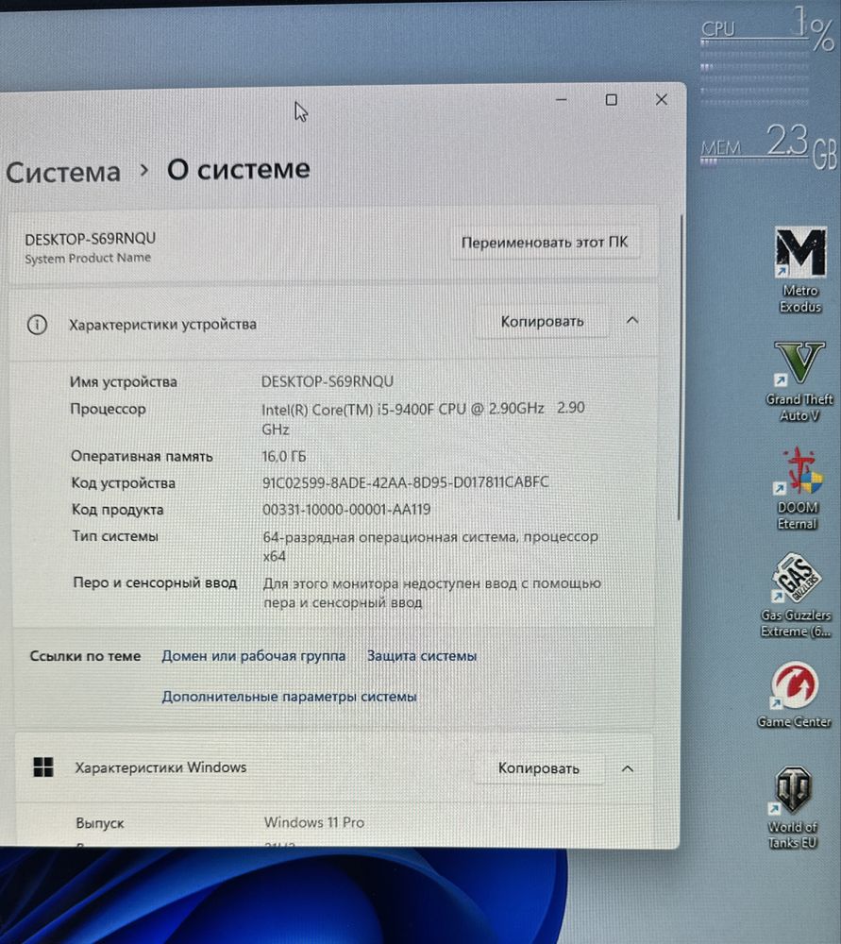Open the Game Center desktop shortcut
Image resolution: width=841 pixels, height=944 pixels.
tap(795, 696)
